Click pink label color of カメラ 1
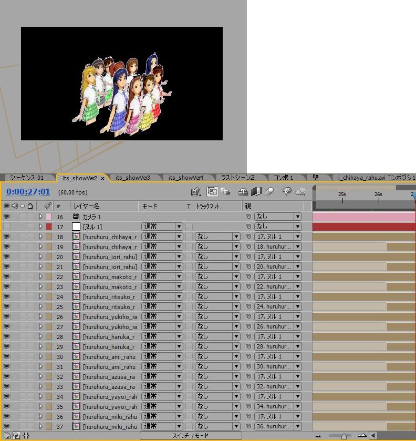 (49, 217)
